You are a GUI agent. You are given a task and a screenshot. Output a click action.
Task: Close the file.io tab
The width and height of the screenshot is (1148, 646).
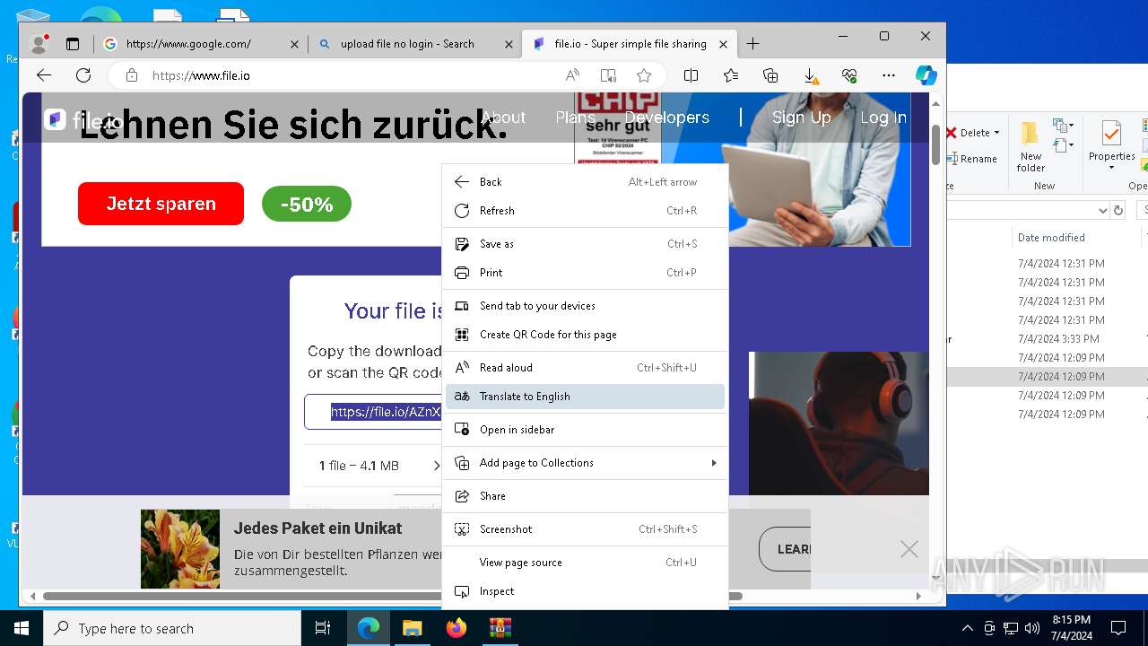coord(723,44)
